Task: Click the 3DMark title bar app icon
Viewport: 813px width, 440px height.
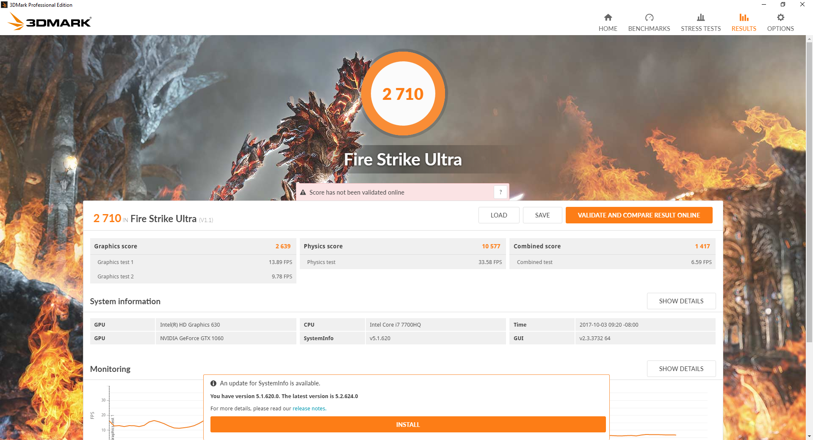Action: point(4,5)
